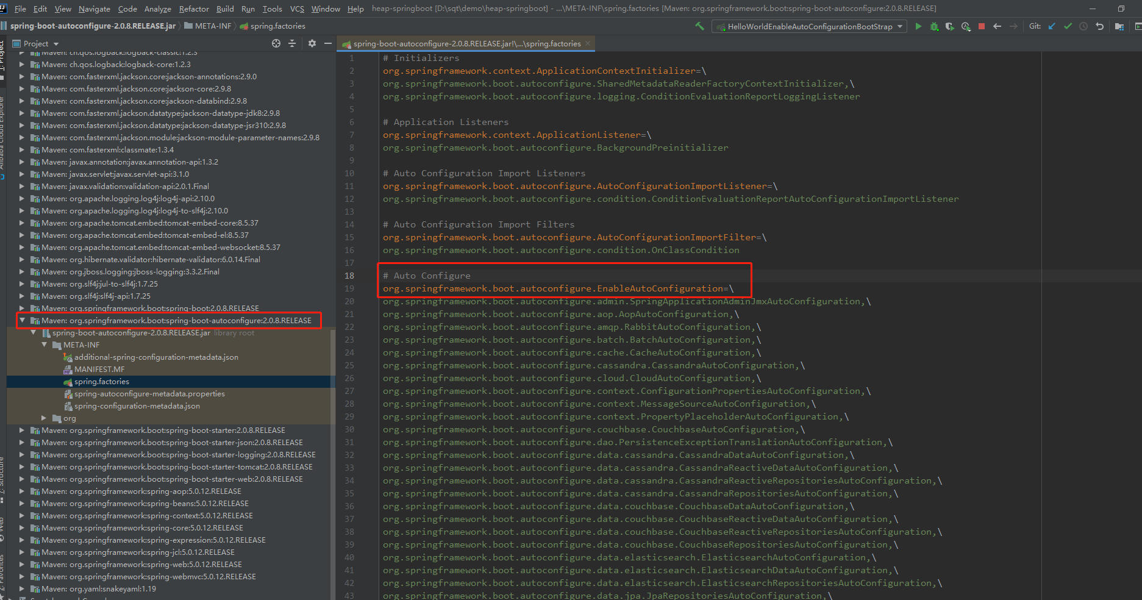
Task: Open the Window menu
Action: coord(326,9)
